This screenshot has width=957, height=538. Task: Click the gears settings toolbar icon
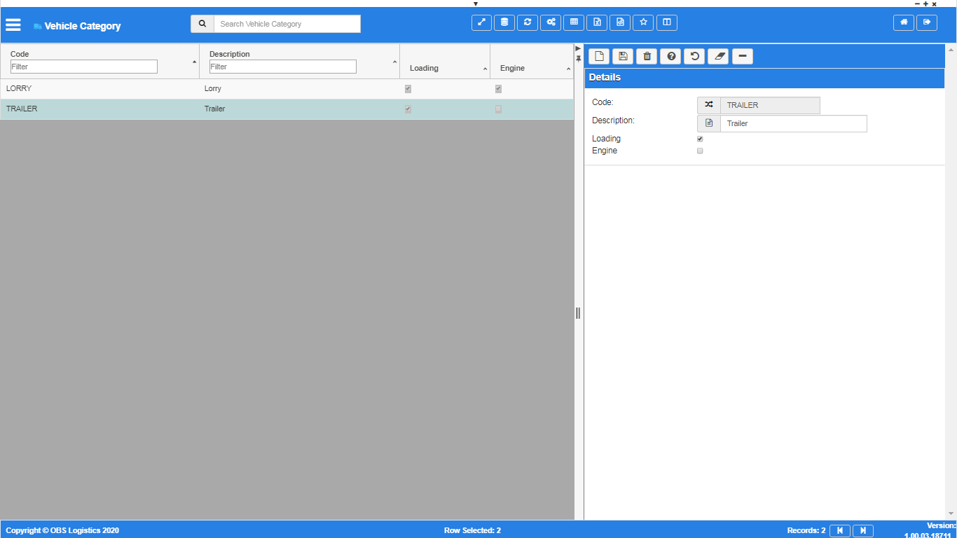[x=551, y=22]
